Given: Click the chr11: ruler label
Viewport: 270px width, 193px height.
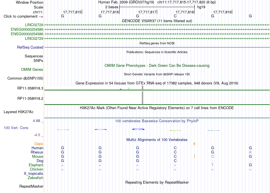Looking at the screenshot, I should (38, 12).
